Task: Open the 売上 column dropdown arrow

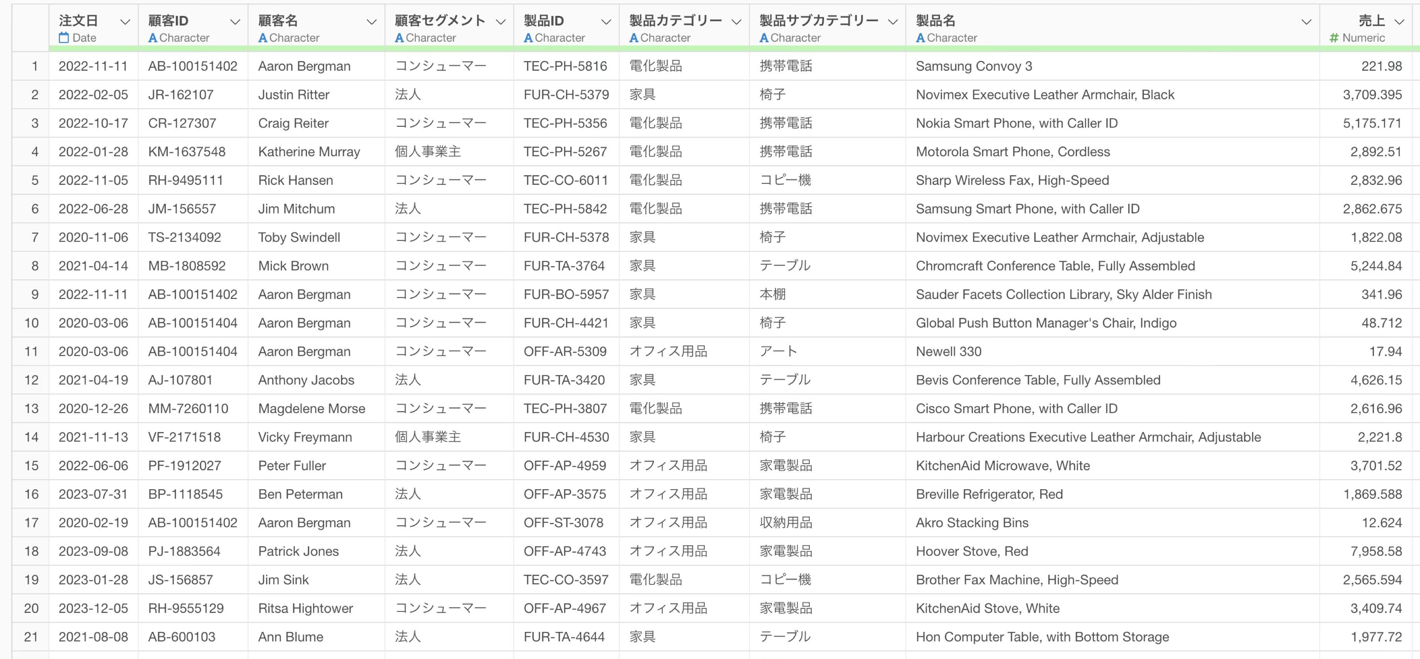Action: point(1399,22)
